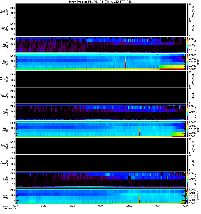This screenshot has height=214, width=201.
Task: Click the (V/m)²/Hz unit label of the fff edc34
Action: (x=193, y=146)
